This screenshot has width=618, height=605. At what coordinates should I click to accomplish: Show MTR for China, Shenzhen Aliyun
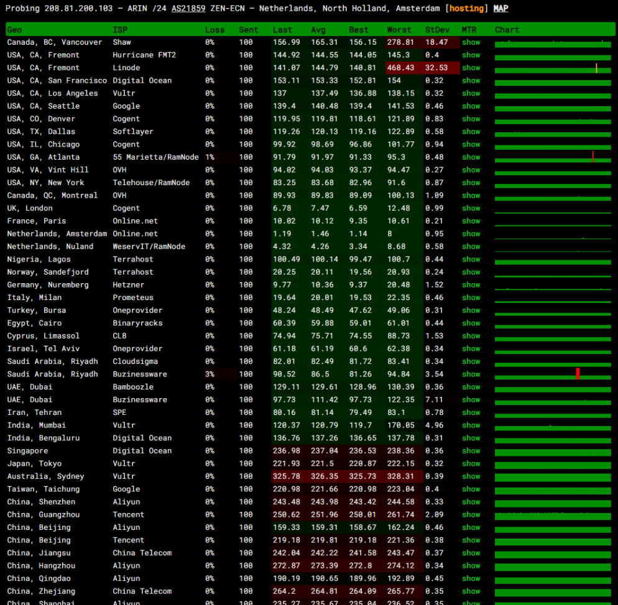pos(471,501)
